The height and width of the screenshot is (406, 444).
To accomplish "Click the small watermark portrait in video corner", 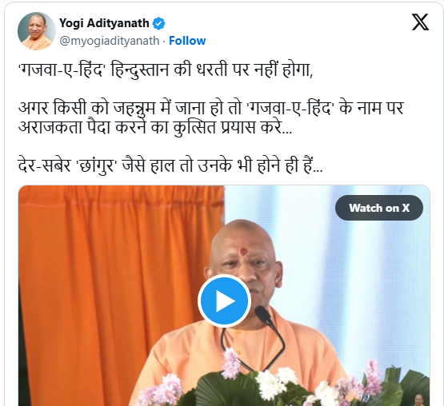I will pyautogui.click(x=418, y=400).
